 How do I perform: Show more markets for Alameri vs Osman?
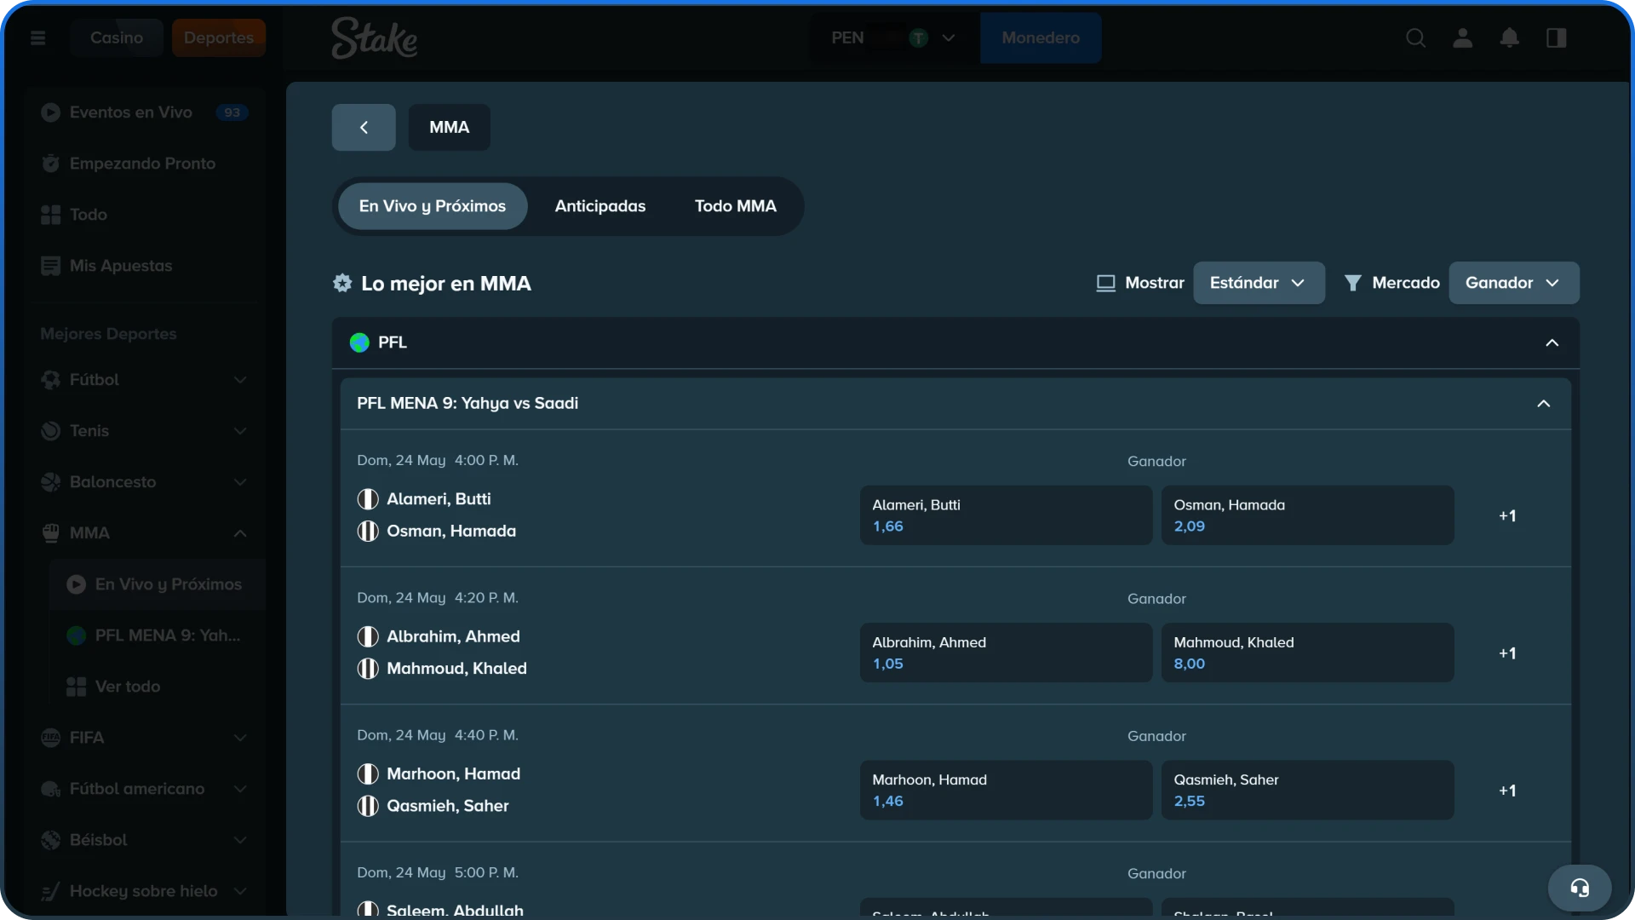1507,516
